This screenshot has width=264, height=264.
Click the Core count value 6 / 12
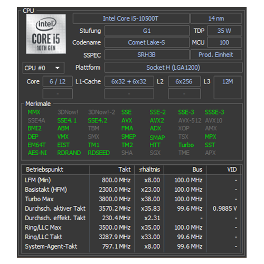coord(58,81)
